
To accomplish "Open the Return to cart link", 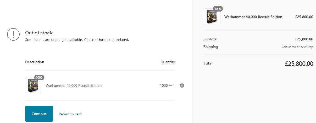I will click(70, 114).
